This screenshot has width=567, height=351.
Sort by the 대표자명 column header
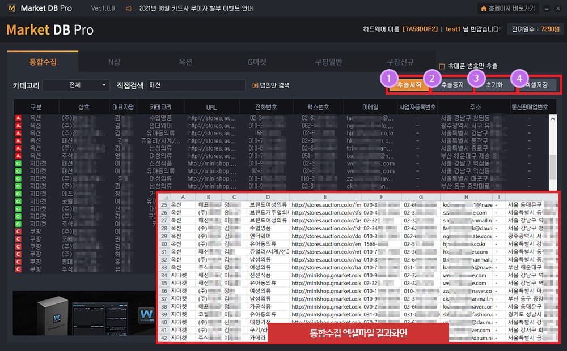point(123,107)
